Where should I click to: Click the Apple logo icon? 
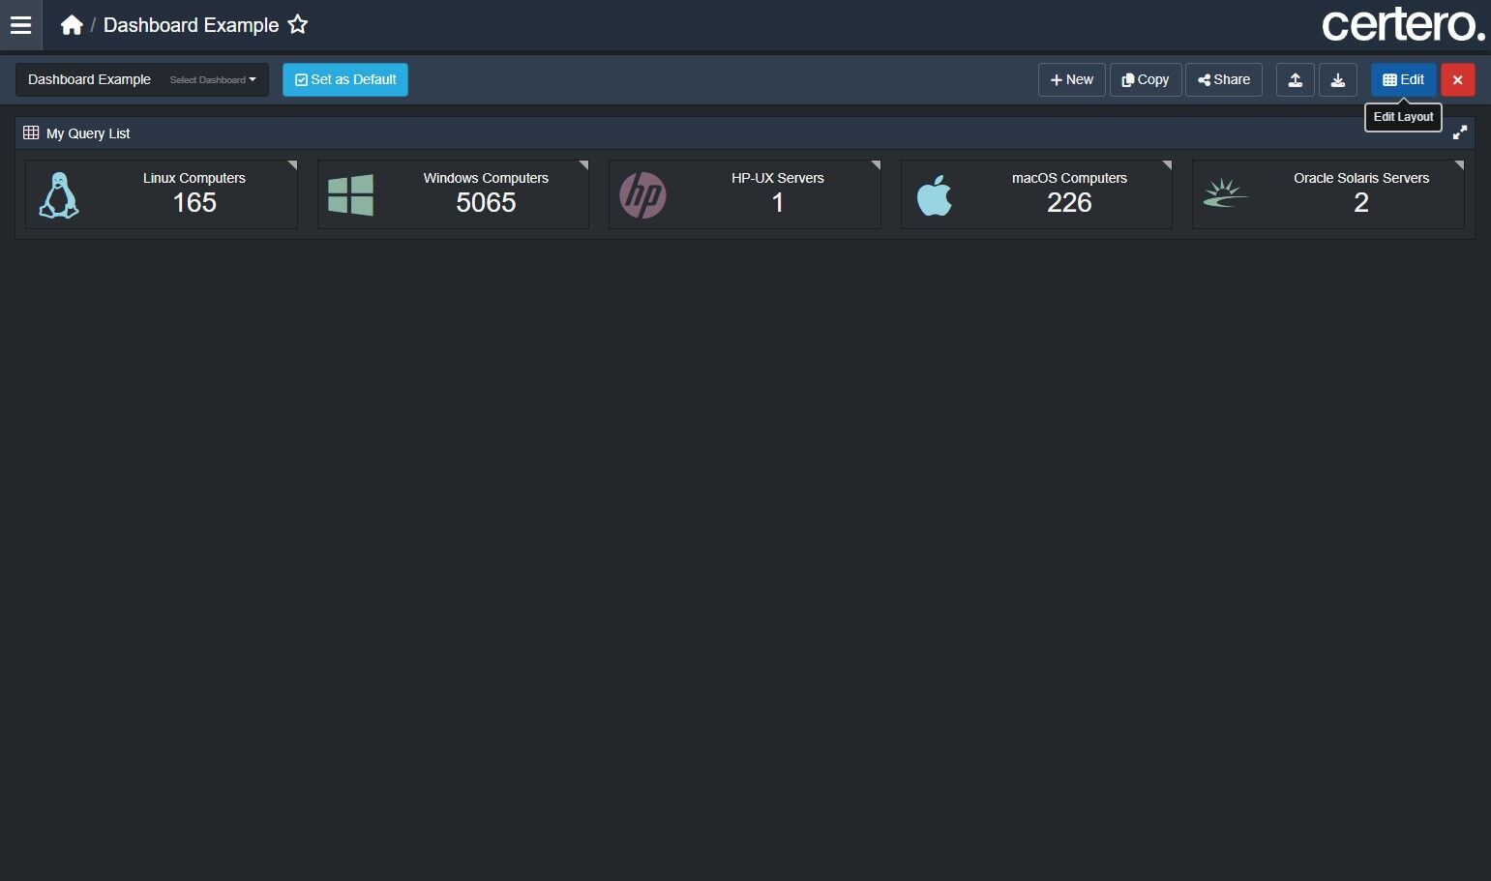935,195
